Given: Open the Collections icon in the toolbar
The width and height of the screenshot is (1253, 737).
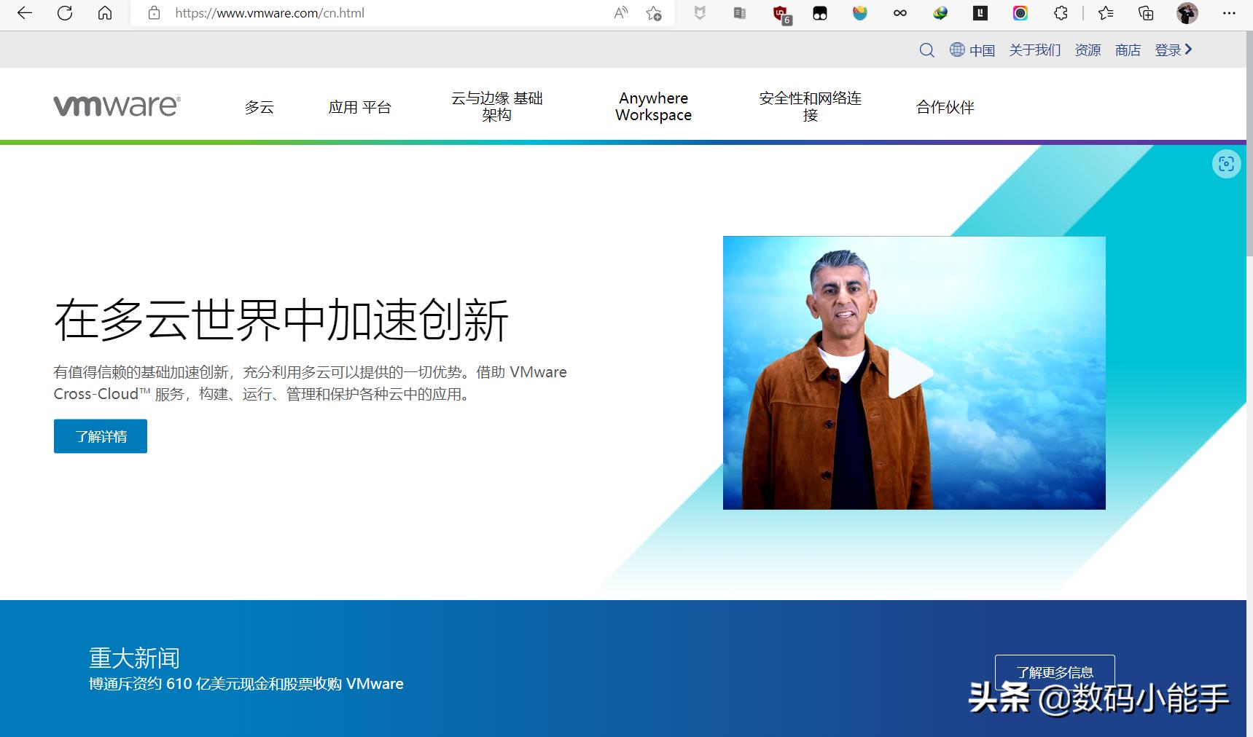Looking at the screenshot, I should pos(1144,12).
